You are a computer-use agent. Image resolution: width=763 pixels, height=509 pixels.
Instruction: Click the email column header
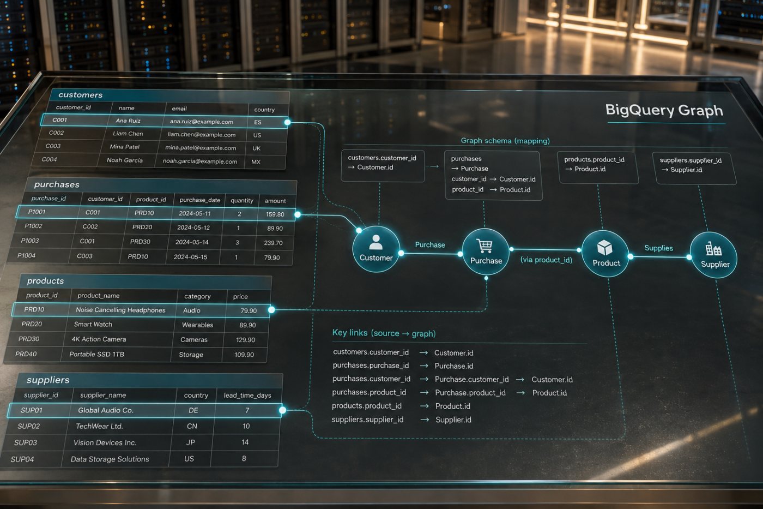179,109
